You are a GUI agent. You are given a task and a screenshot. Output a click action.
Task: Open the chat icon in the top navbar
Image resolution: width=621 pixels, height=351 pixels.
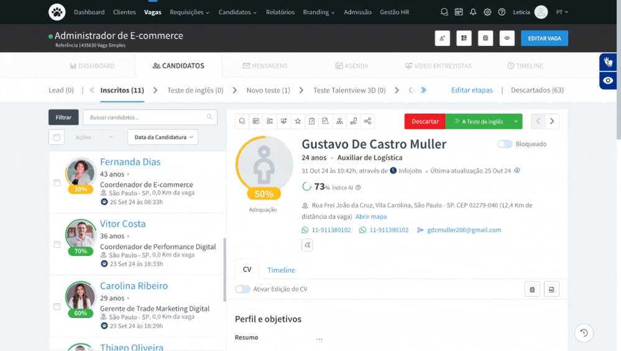pyautogui.click(x=444, y=12)
